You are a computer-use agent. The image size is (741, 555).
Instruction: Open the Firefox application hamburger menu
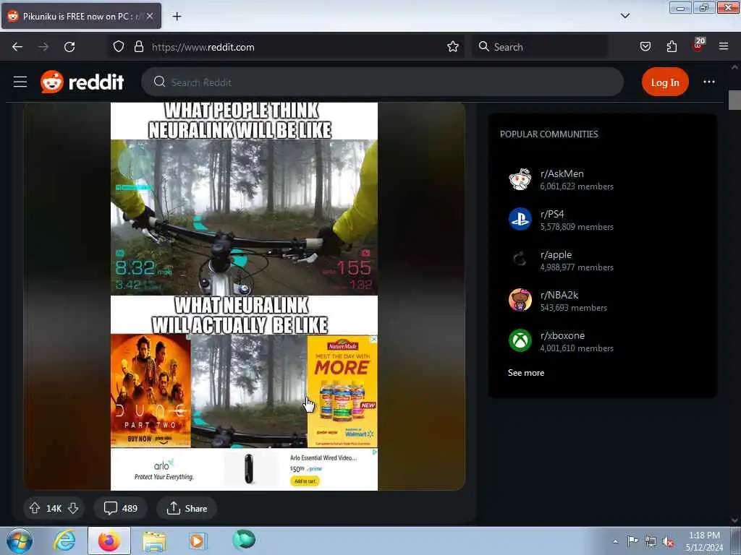tap(724, 46)
